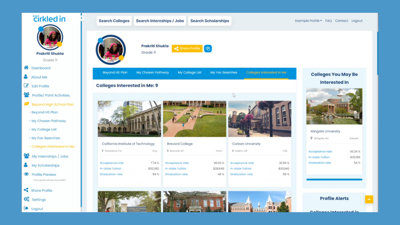
Task: Click the sidebar profile avatar
Action: 50,37
